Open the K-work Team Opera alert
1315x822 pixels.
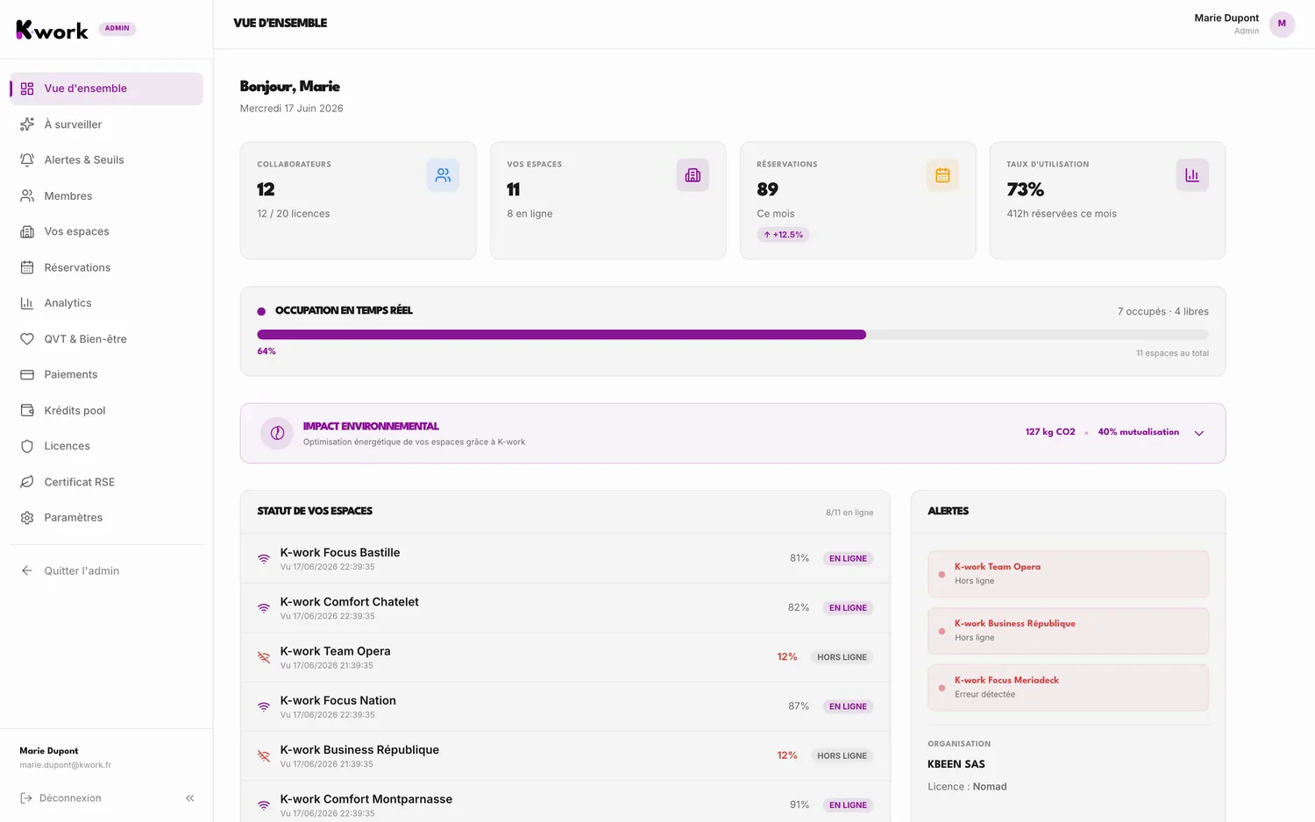(1068, 574)
